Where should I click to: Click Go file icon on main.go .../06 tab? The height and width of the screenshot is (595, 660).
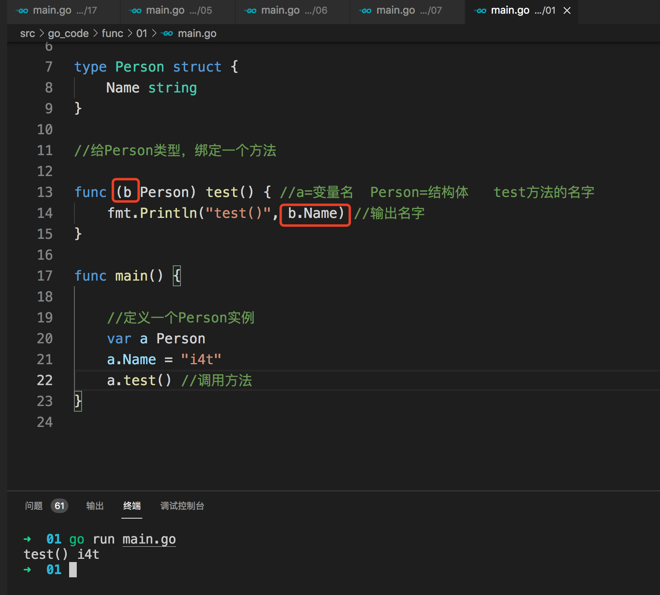coord(251,11)
